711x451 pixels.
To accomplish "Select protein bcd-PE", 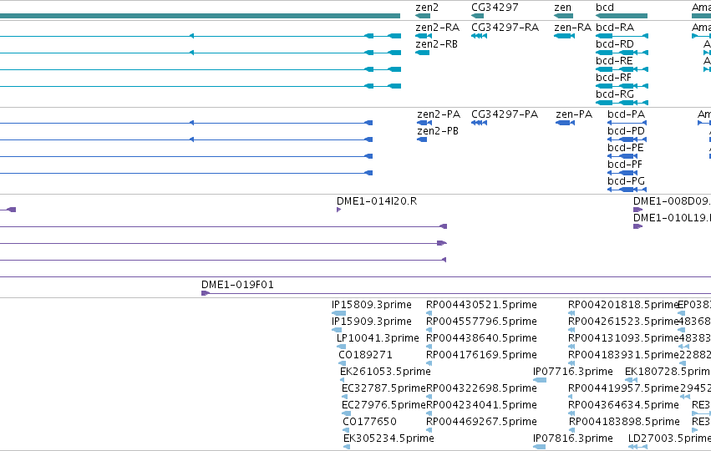I will [x=625, y=148].
